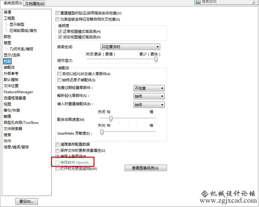Image resolution: width=259 pixels, height=207 pixels.
Task: Select 外部参考 in the options tree
Action: click(x=11, y=73)
